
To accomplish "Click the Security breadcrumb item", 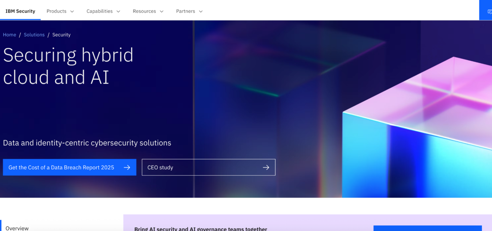I will click(x=61, y=35).
